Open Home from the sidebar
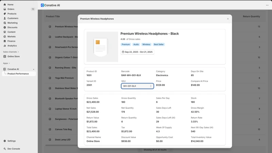Image resolution: width=272 pixels, height=153 pixels. 10,4
